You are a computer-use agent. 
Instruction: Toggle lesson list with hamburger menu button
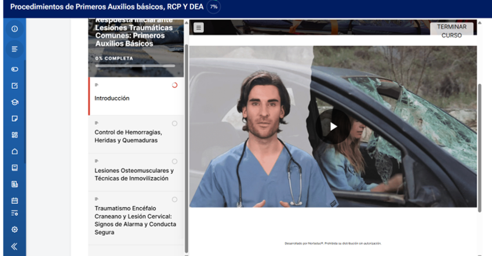(199, 27)
